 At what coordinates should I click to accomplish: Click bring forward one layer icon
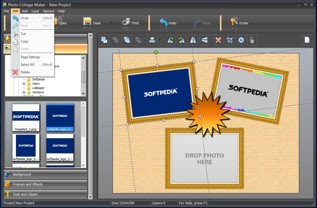(127, 40)
